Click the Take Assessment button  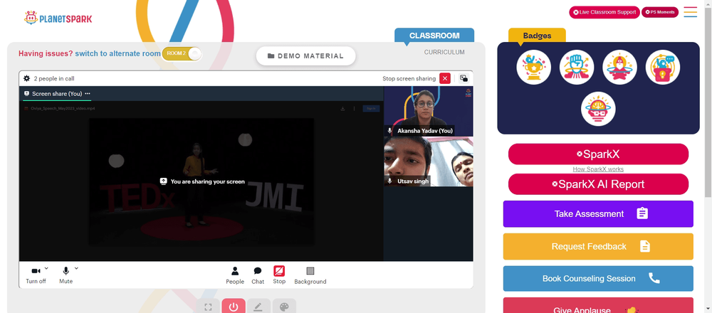click(598, 213)
